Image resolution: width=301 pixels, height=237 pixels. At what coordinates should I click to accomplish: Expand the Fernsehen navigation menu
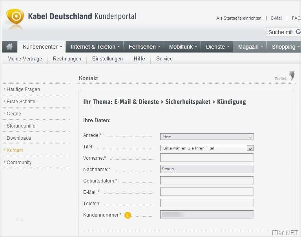point(144,47)
